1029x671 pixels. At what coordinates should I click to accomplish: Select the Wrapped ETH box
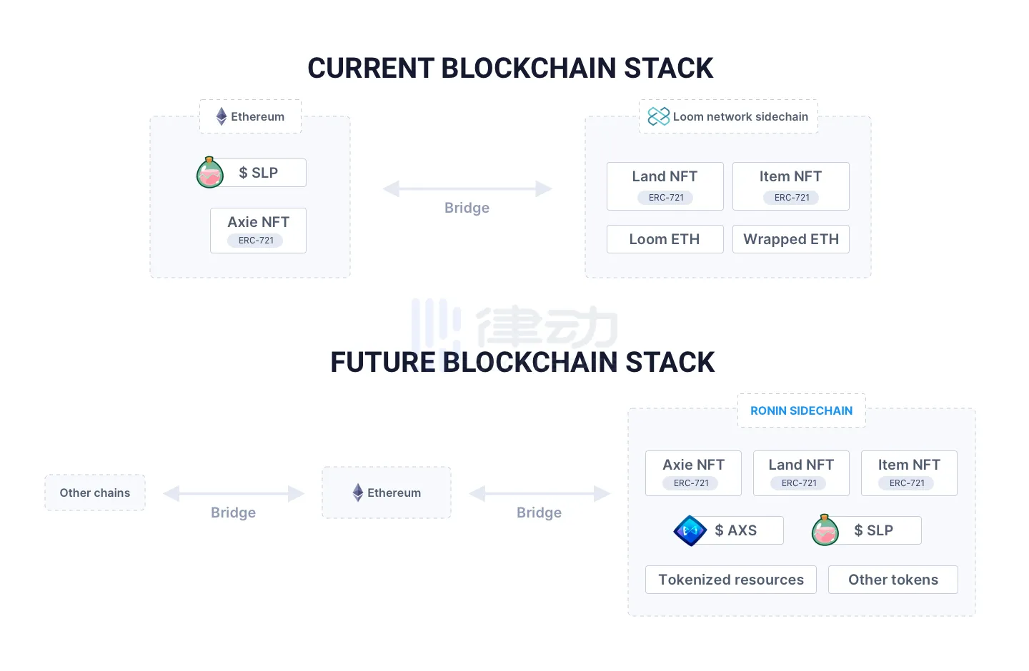[x=790, y=239]
